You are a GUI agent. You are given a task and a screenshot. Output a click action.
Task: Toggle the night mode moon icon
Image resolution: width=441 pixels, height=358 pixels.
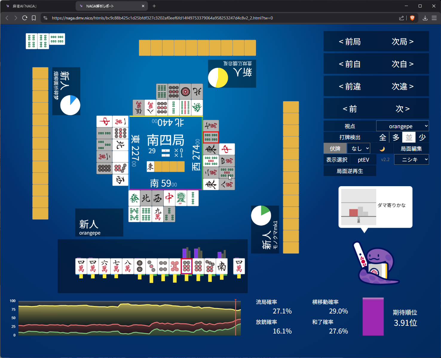[x=382, y=149]
